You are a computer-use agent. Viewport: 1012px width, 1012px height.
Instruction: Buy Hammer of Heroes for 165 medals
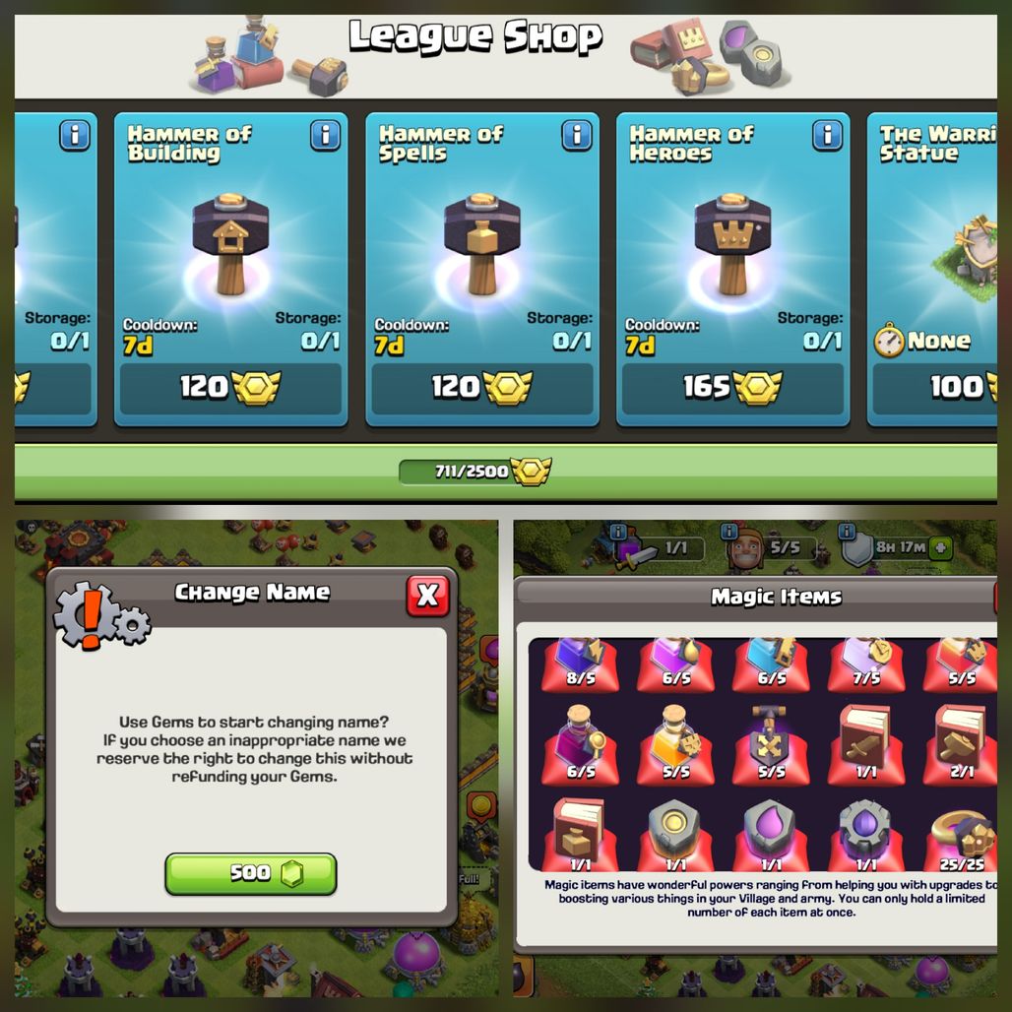732,388
